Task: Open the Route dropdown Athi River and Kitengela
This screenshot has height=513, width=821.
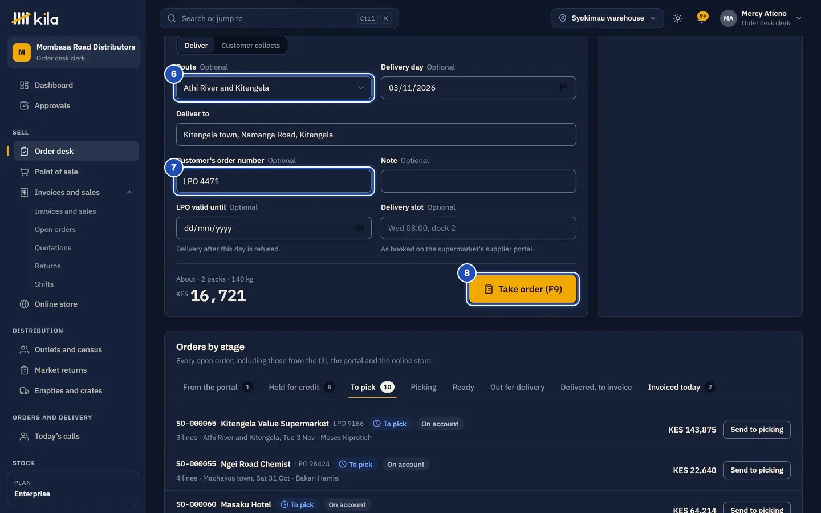Action: pyautogui.click(x=274, y=88)
